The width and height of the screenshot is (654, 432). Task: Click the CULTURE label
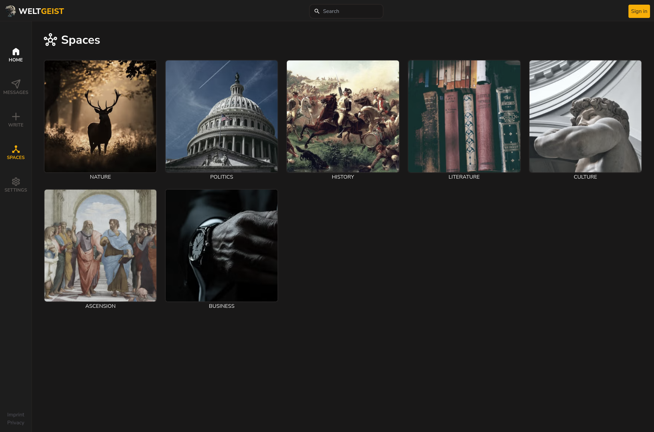tap(585, 177)
